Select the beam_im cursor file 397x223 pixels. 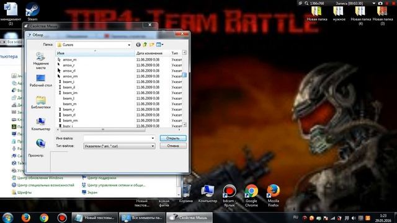pyautogui.click(x=70, y=93)
